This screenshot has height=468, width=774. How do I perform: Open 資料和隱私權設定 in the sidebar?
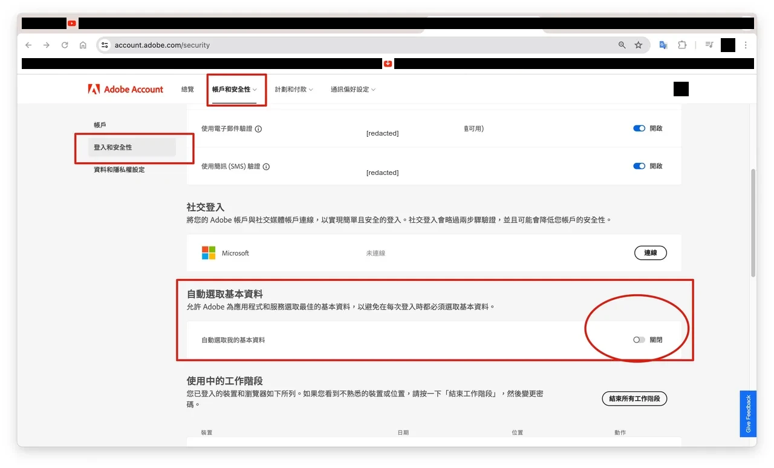pyautogui.click(x=119, y=170)
